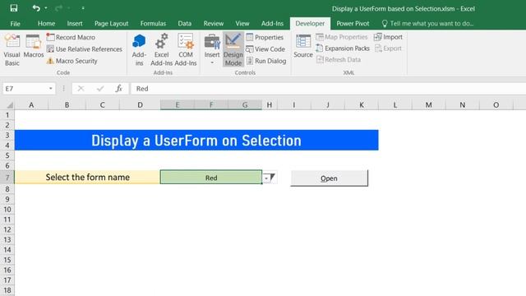Open Excel Add-ins manager
The height and width of the screenshot is (296, 526).
(161, 49)
